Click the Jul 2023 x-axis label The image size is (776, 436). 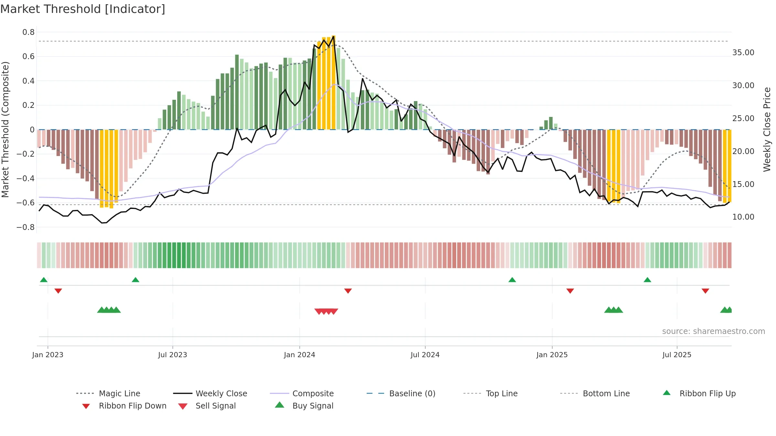tap(173, 355)
